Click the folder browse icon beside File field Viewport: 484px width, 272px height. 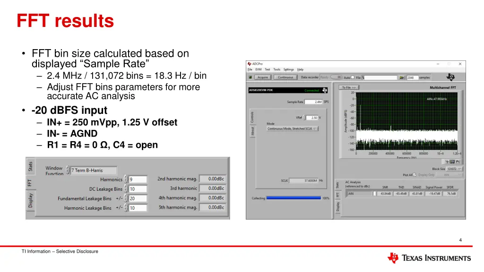[x=402, y=77]
